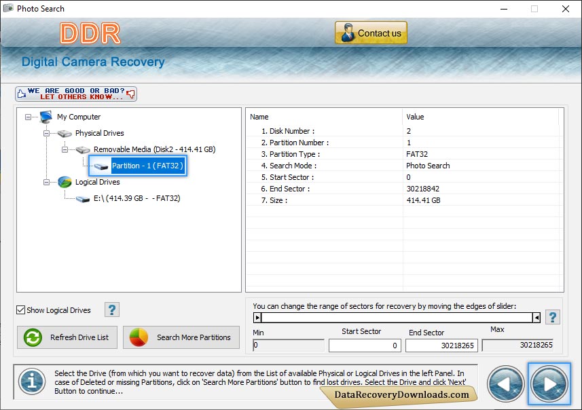Open help icon beside the sector slider

pos(553,317)
